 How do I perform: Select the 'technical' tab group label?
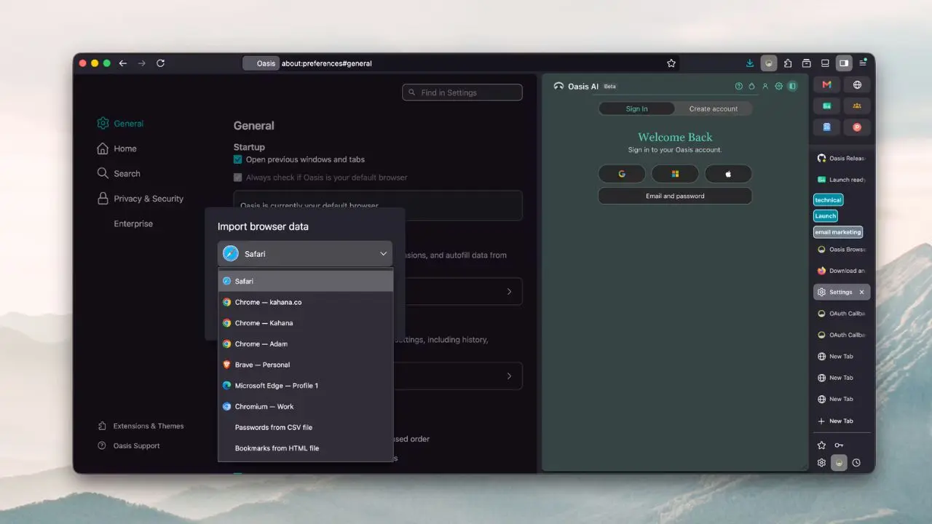click(x=828, y=200)
